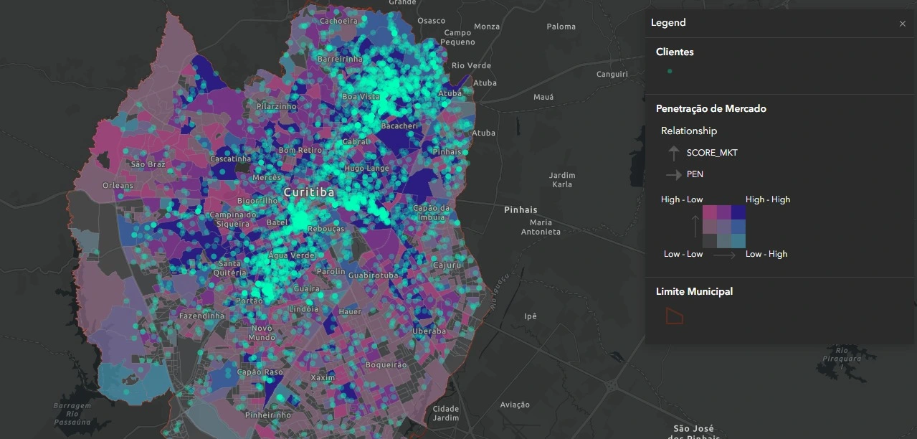The height and width of the screenshot is (439, 917).
Task: Click the Pilarzinho neighborhood label
Action: click(x=277, y=106)
